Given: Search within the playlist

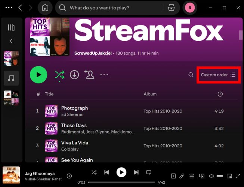Looking at the screenshot, I should point(191,75).
